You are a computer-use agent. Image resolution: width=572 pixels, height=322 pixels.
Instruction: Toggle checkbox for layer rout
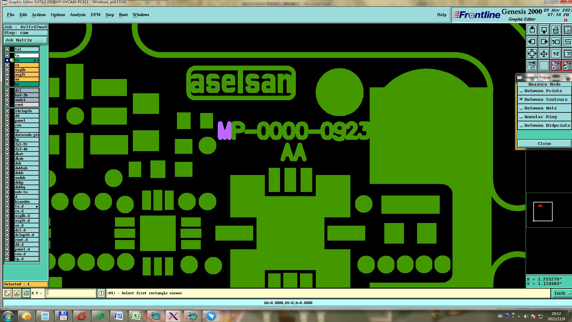pos(7,105)
